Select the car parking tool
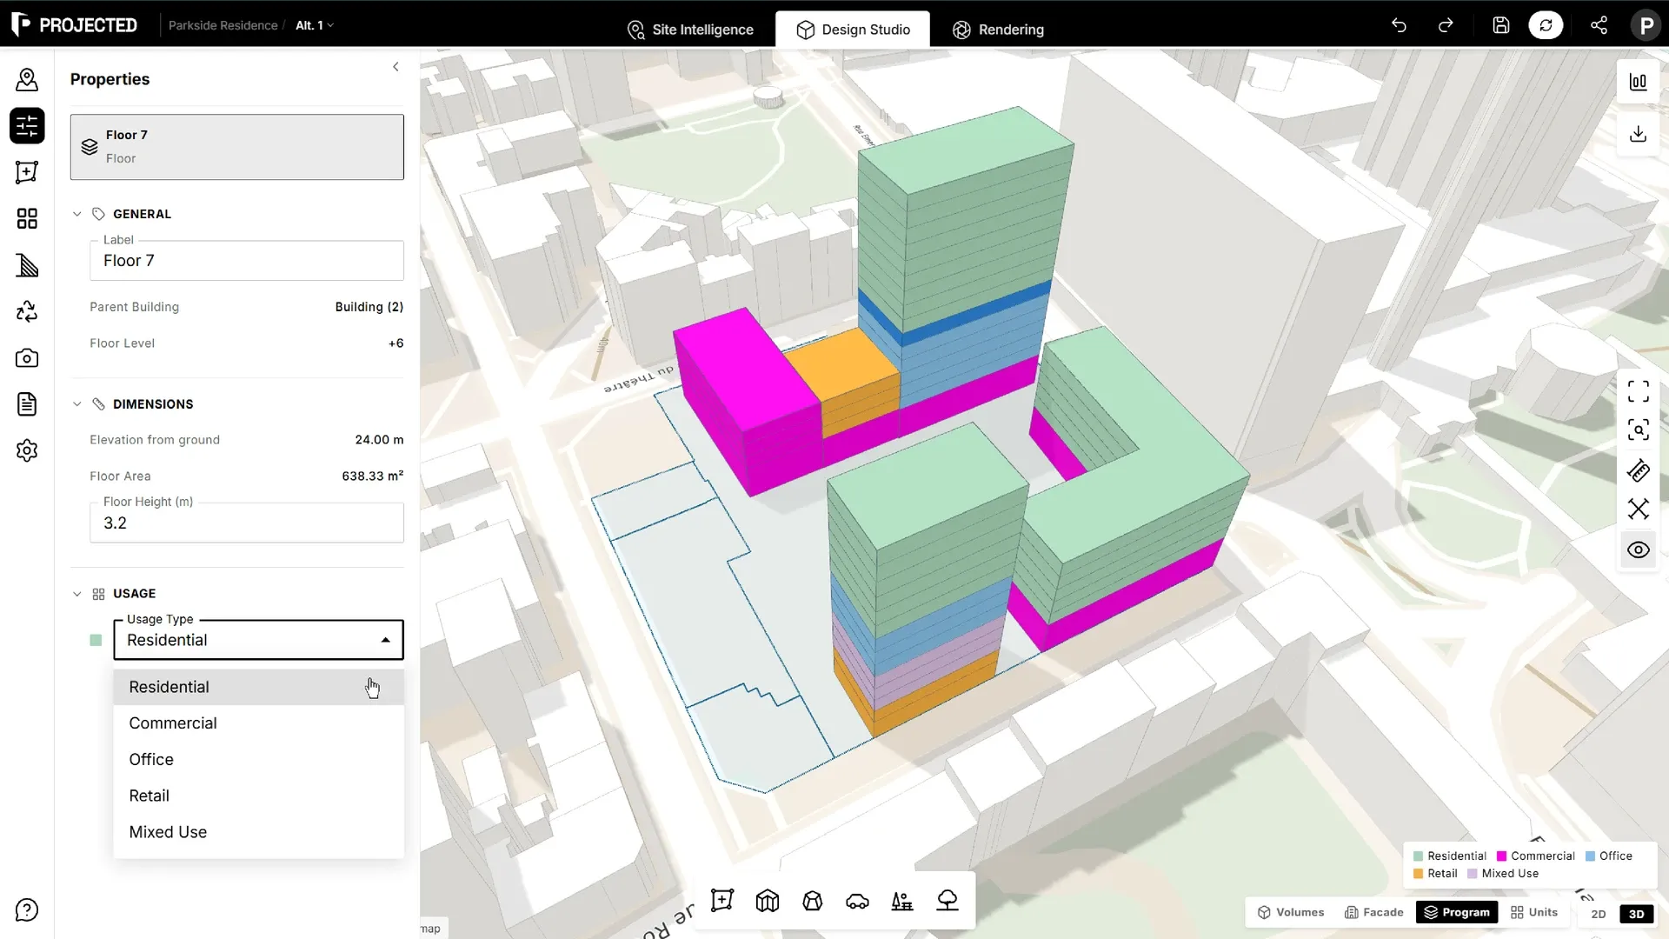1669x939 pixels. [x=857, y=901]
